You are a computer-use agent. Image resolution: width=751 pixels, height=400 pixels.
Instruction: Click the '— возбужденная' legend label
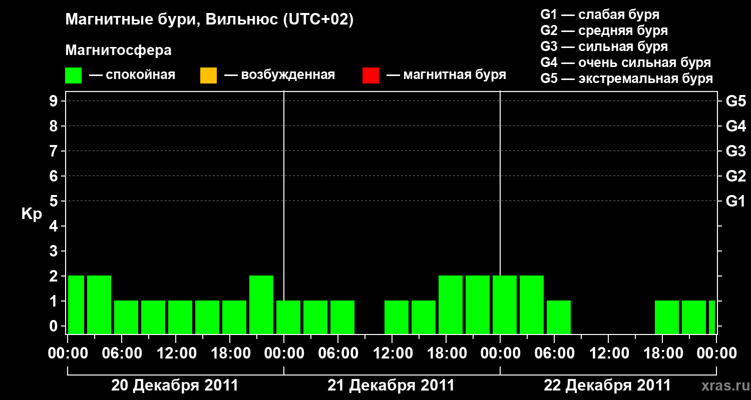point(279,75)
